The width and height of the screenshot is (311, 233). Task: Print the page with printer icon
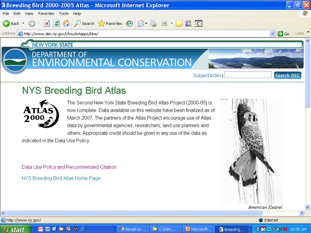(x=153, y=24)
